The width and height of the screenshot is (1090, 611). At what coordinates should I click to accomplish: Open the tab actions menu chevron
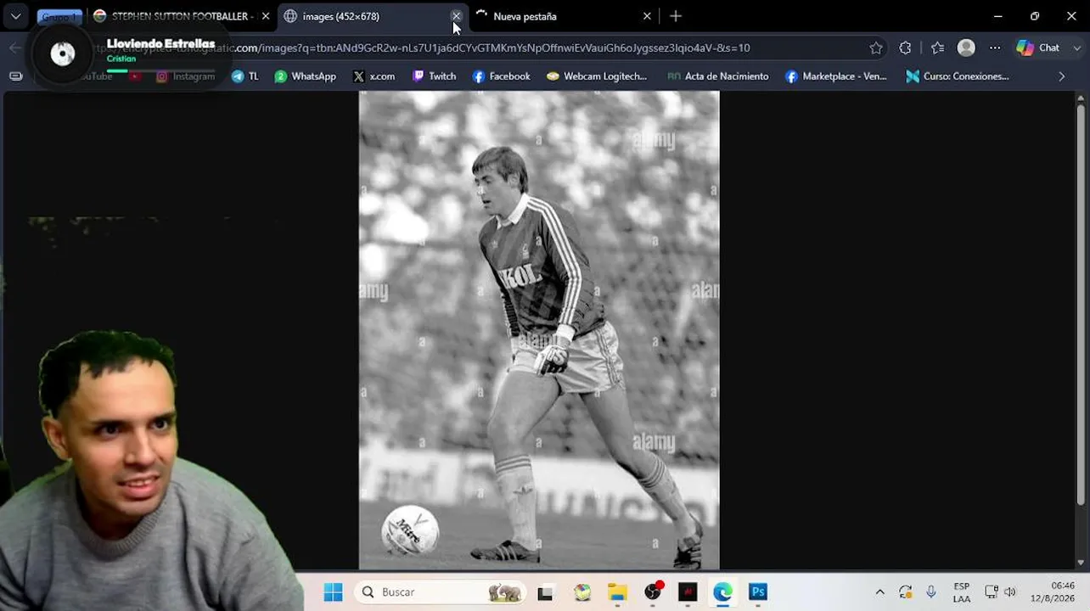pyautogui.click(x=15, y=16)
